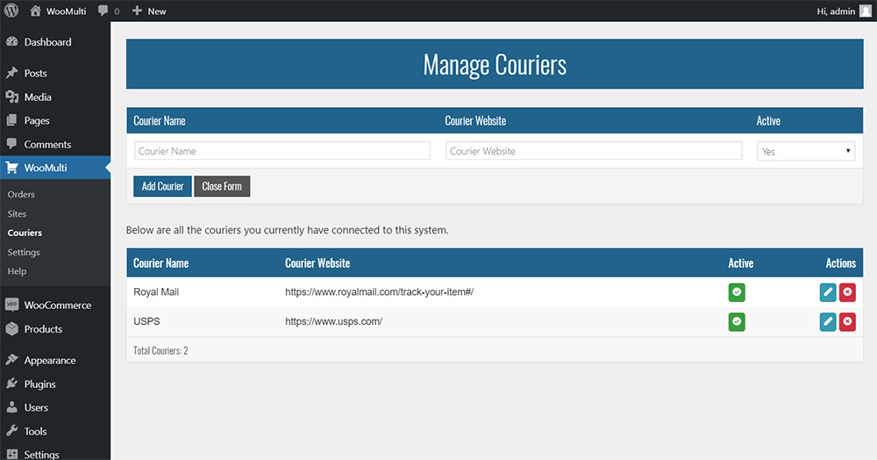Toggle the green active check for Royal Mail

tap(737, 292)
